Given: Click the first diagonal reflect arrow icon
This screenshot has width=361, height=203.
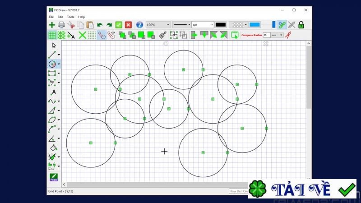Looking at the screenshot, I should (213, 35).
